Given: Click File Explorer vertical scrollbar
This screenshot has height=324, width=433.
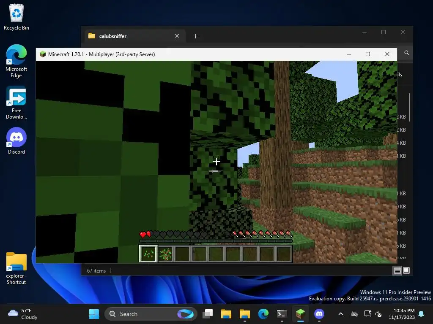Looking at the screenshot, I should point(409,107).
